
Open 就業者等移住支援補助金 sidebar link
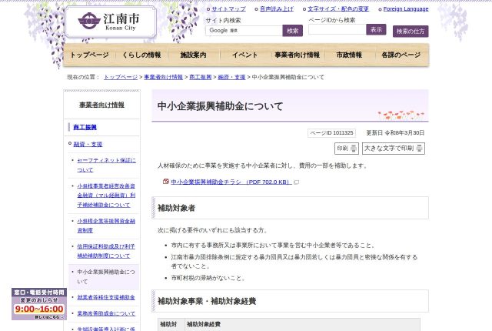[106, 297]
